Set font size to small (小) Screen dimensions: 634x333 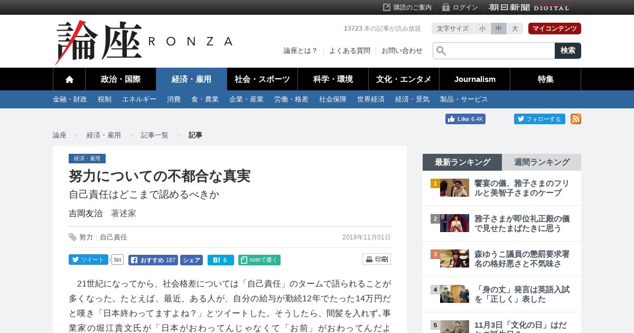click(482, 29)
